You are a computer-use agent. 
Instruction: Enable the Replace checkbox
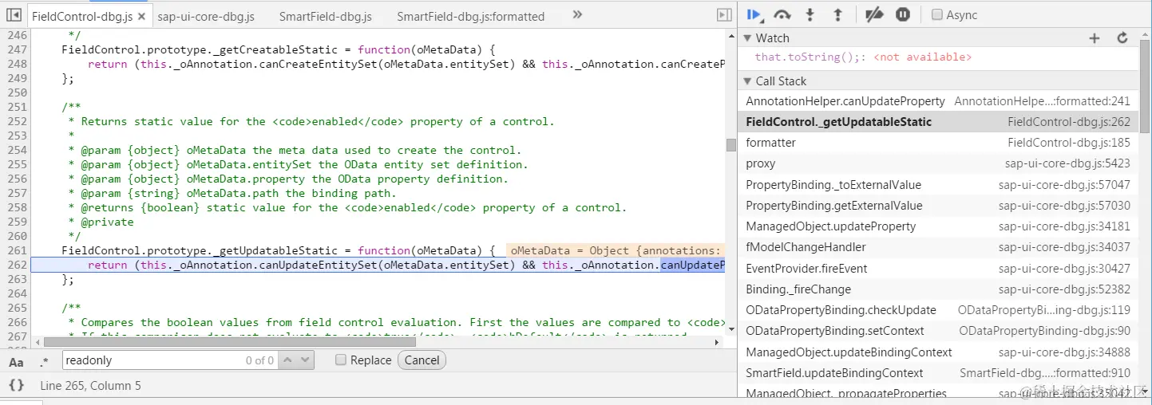341,360
